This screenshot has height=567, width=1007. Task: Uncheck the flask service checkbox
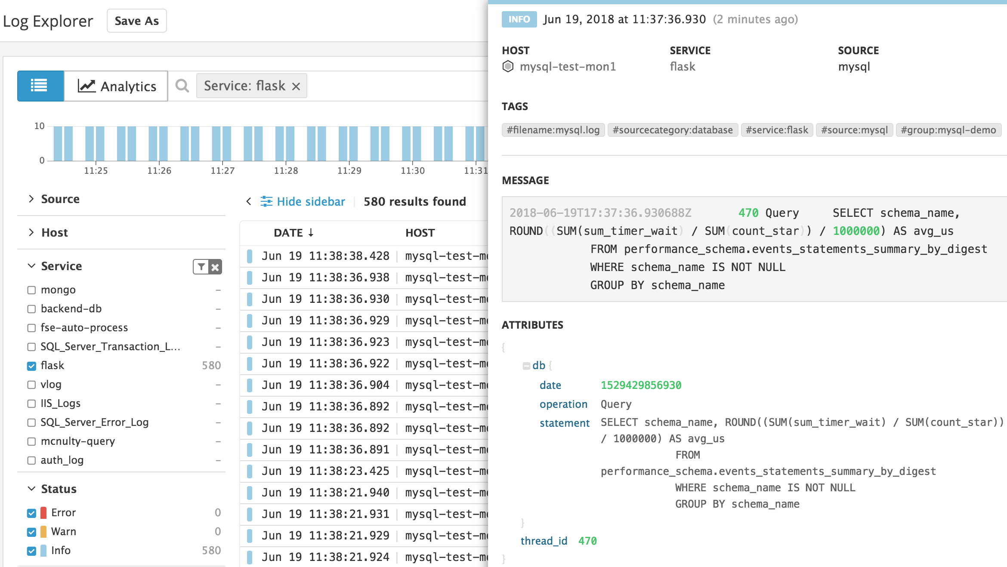tap(31, 366)
